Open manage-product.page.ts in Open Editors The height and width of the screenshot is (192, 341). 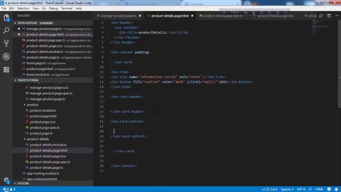point(53,29)
